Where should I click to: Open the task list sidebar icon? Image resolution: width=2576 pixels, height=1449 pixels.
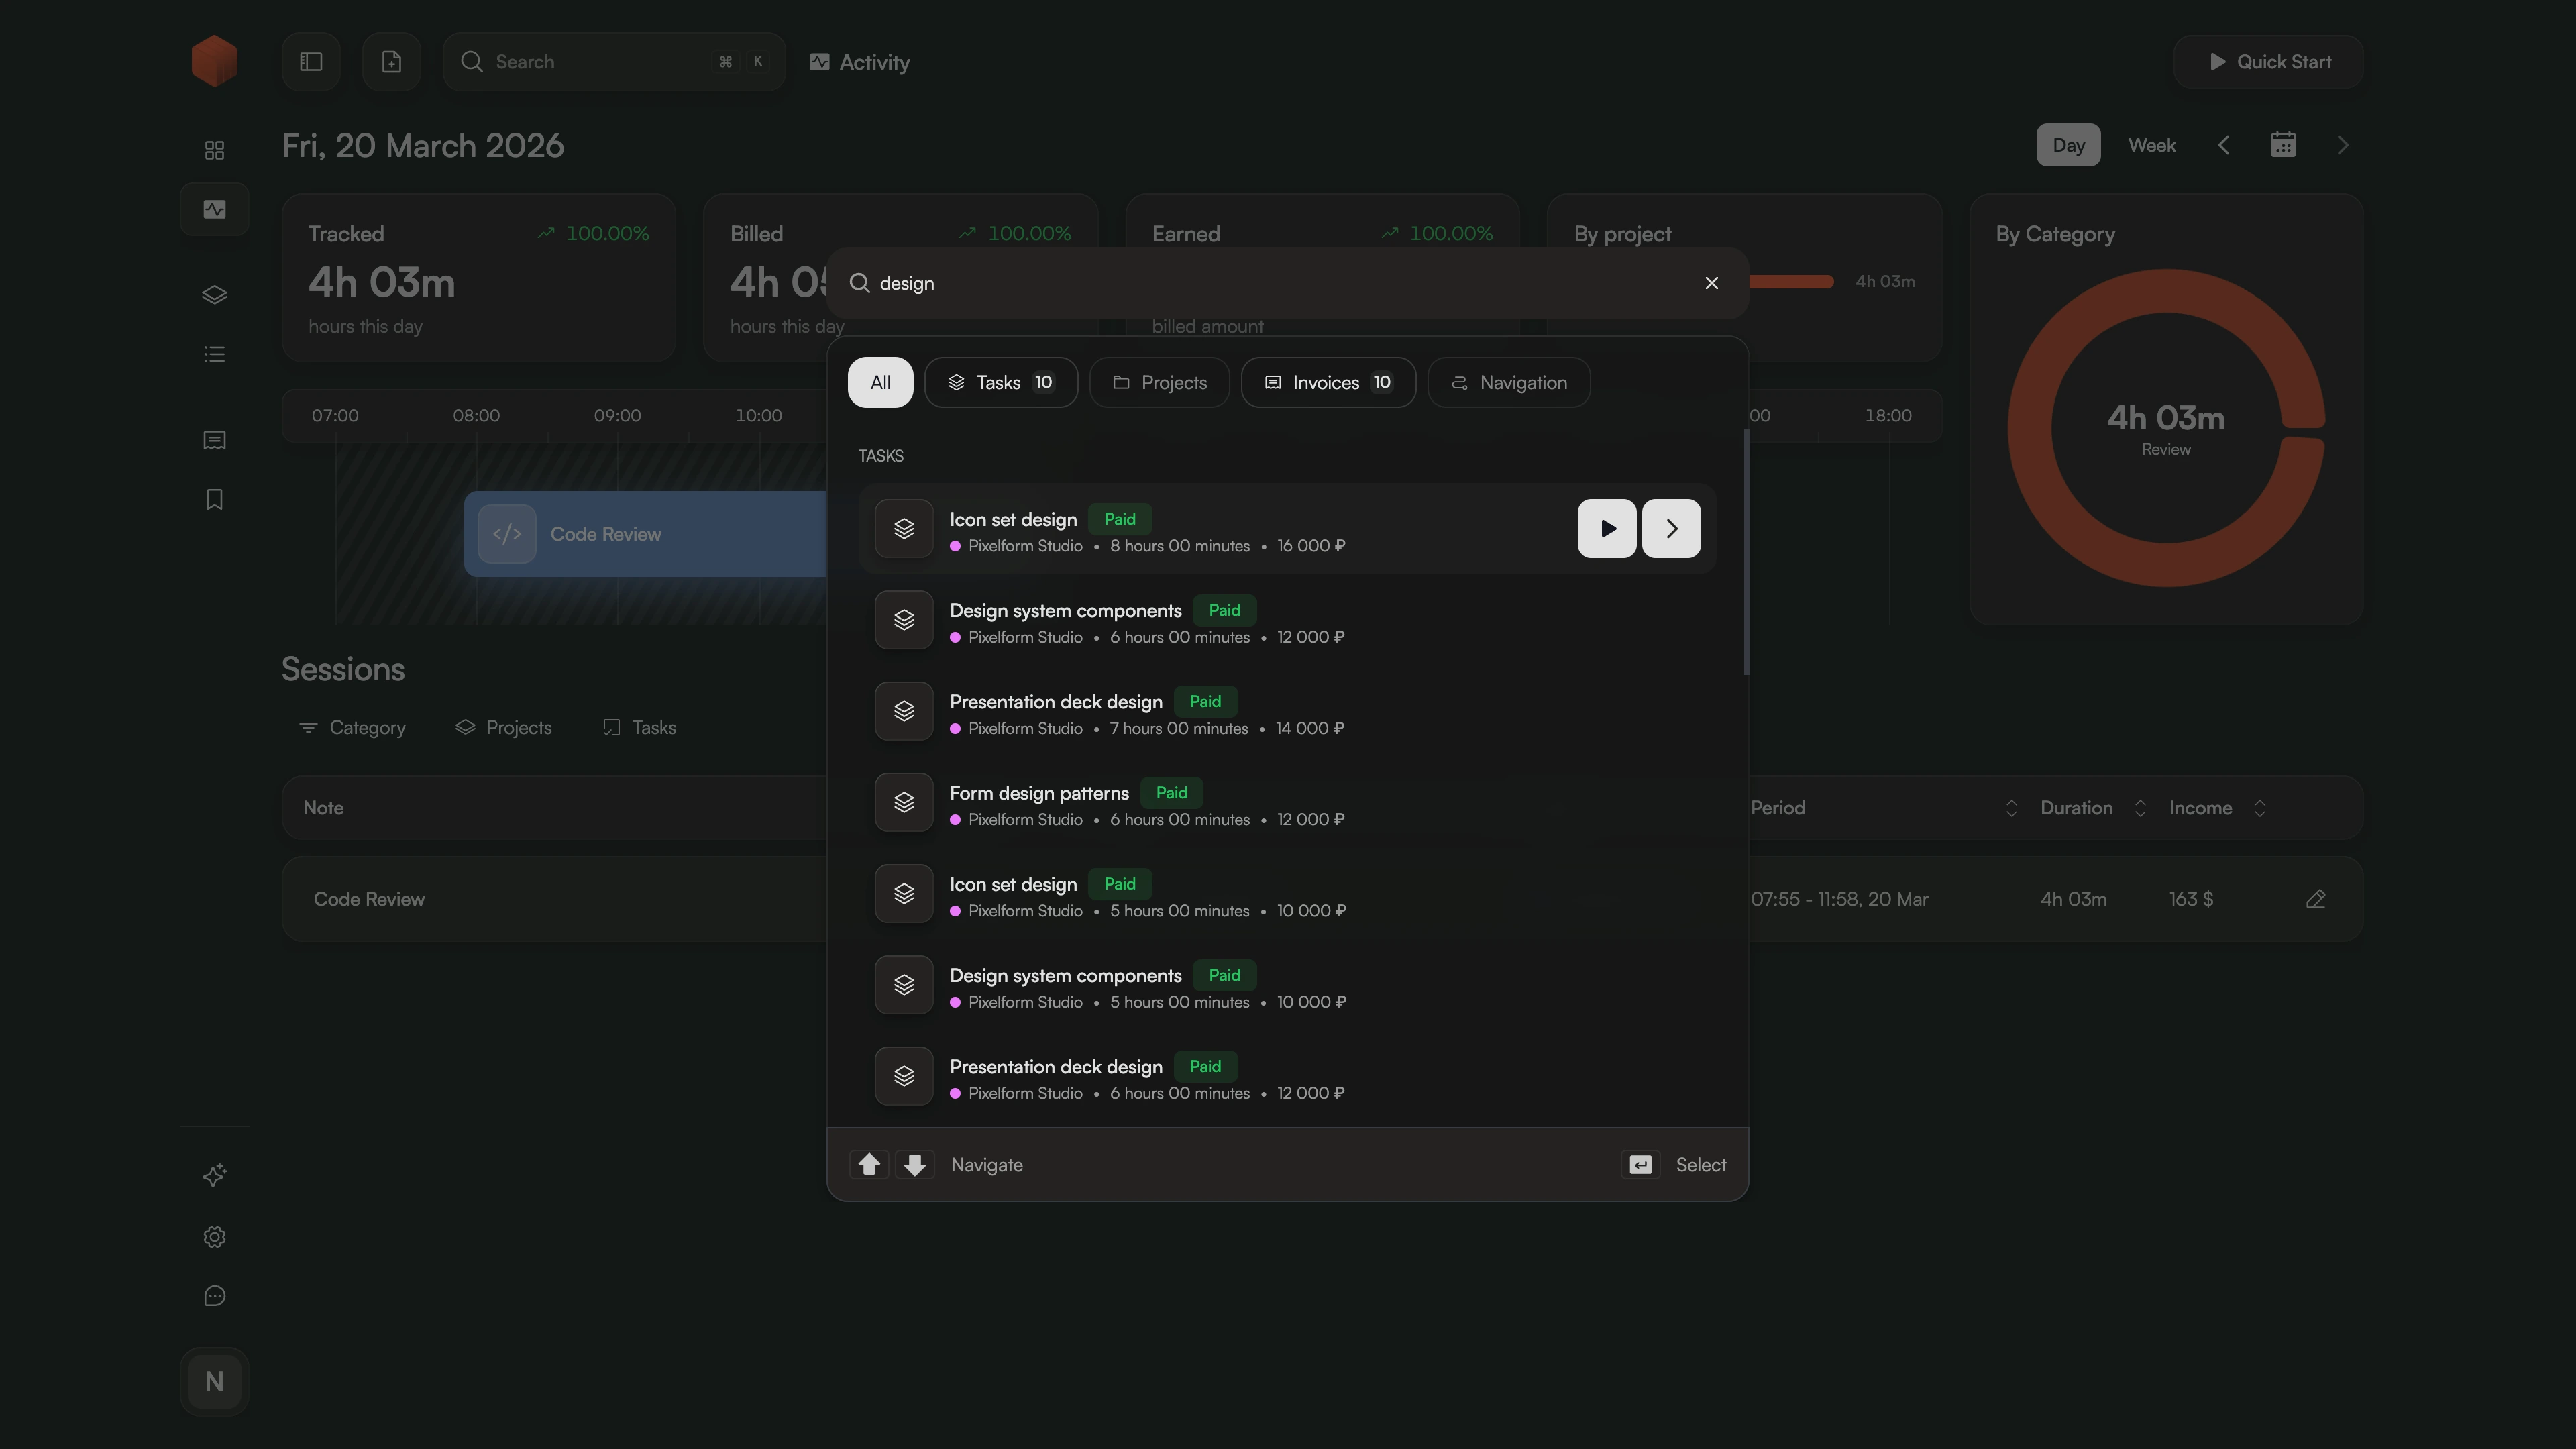214,354
